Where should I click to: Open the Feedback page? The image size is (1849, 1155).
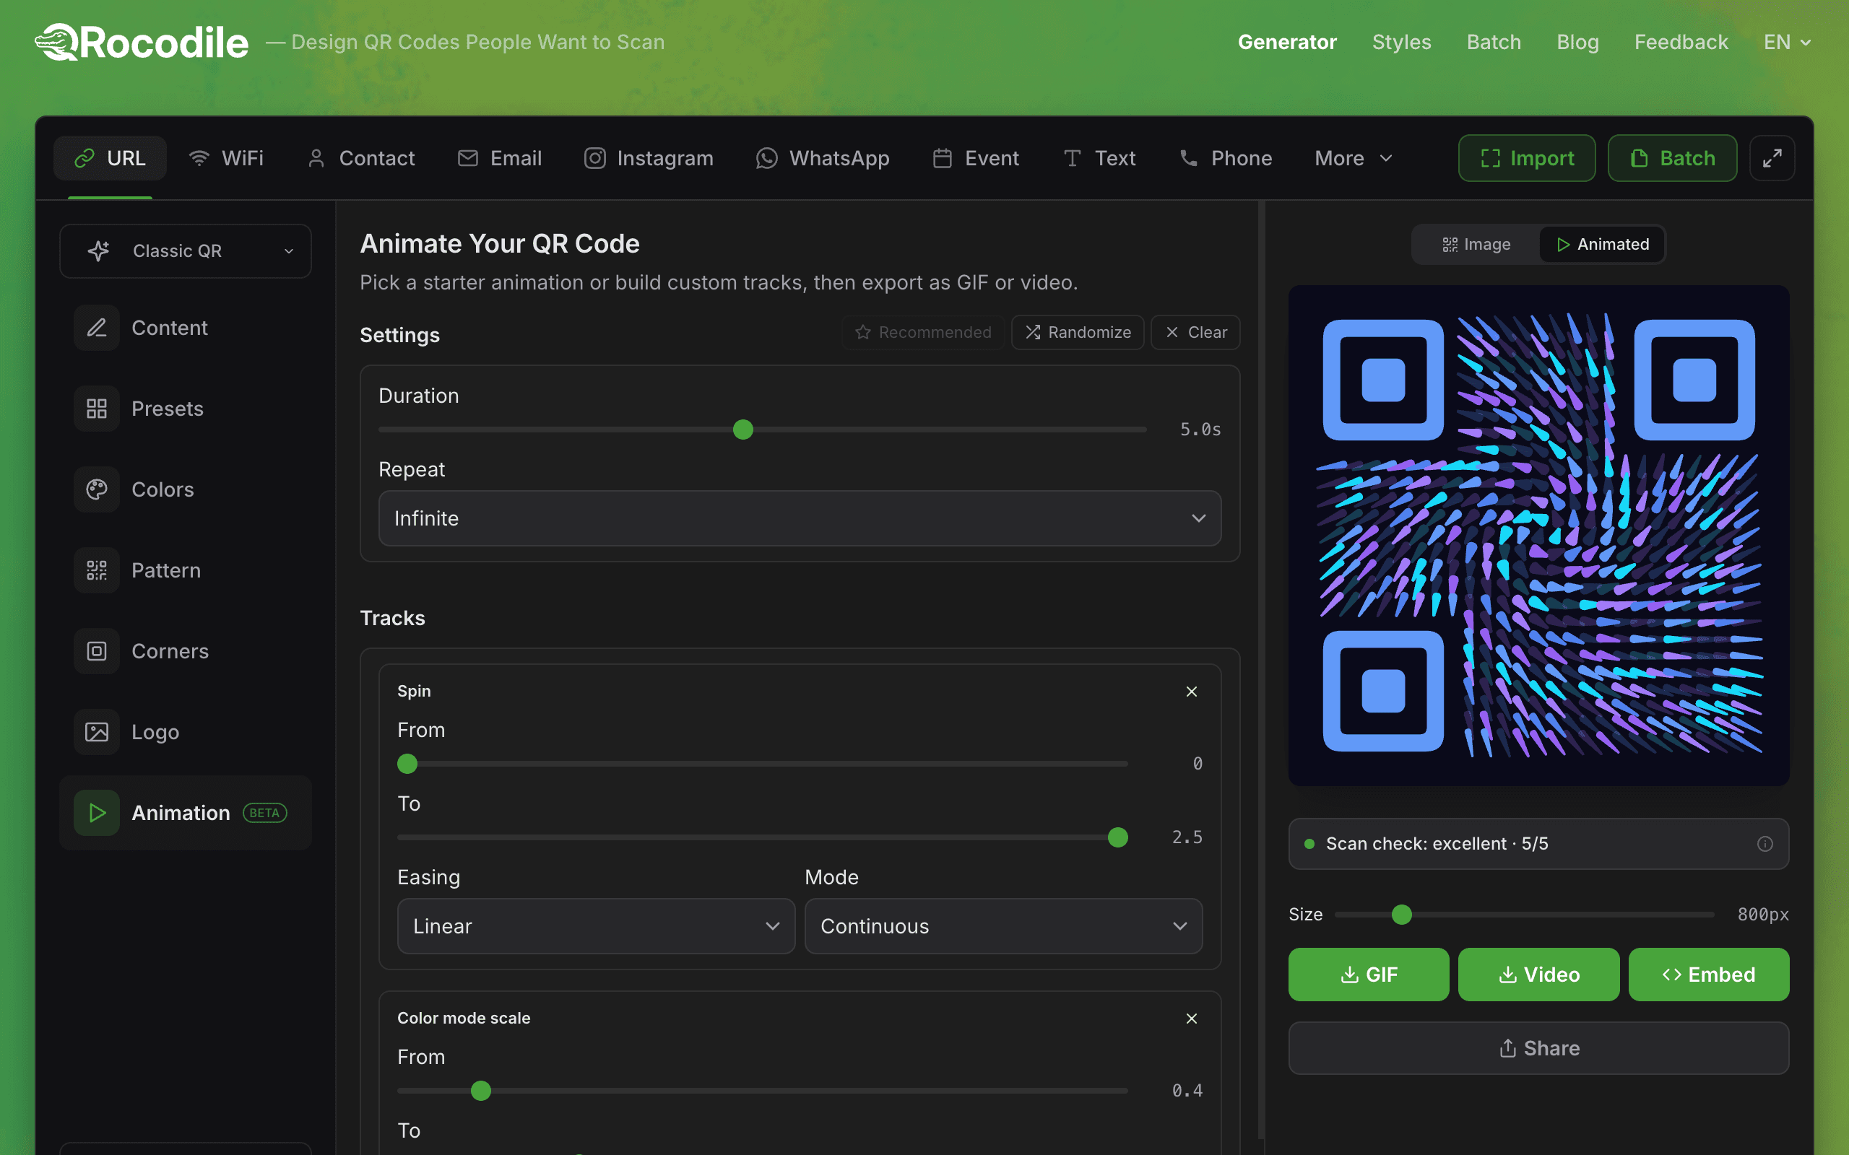click(x=1681, y=42)
